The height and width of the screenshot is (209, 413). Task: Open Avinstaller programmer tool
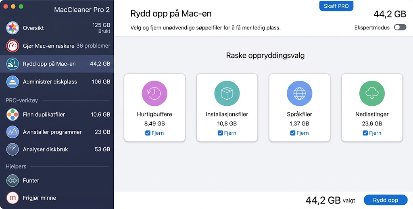[x=57, y=132]
